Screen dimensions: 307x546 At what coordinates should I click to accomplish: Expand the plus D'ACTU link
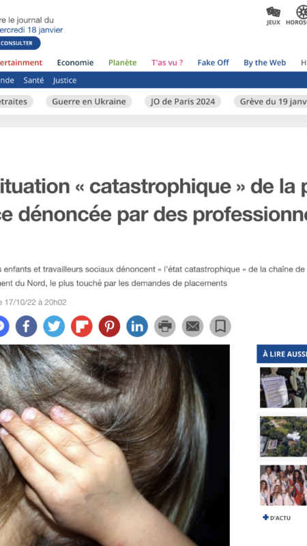[277, 518]
